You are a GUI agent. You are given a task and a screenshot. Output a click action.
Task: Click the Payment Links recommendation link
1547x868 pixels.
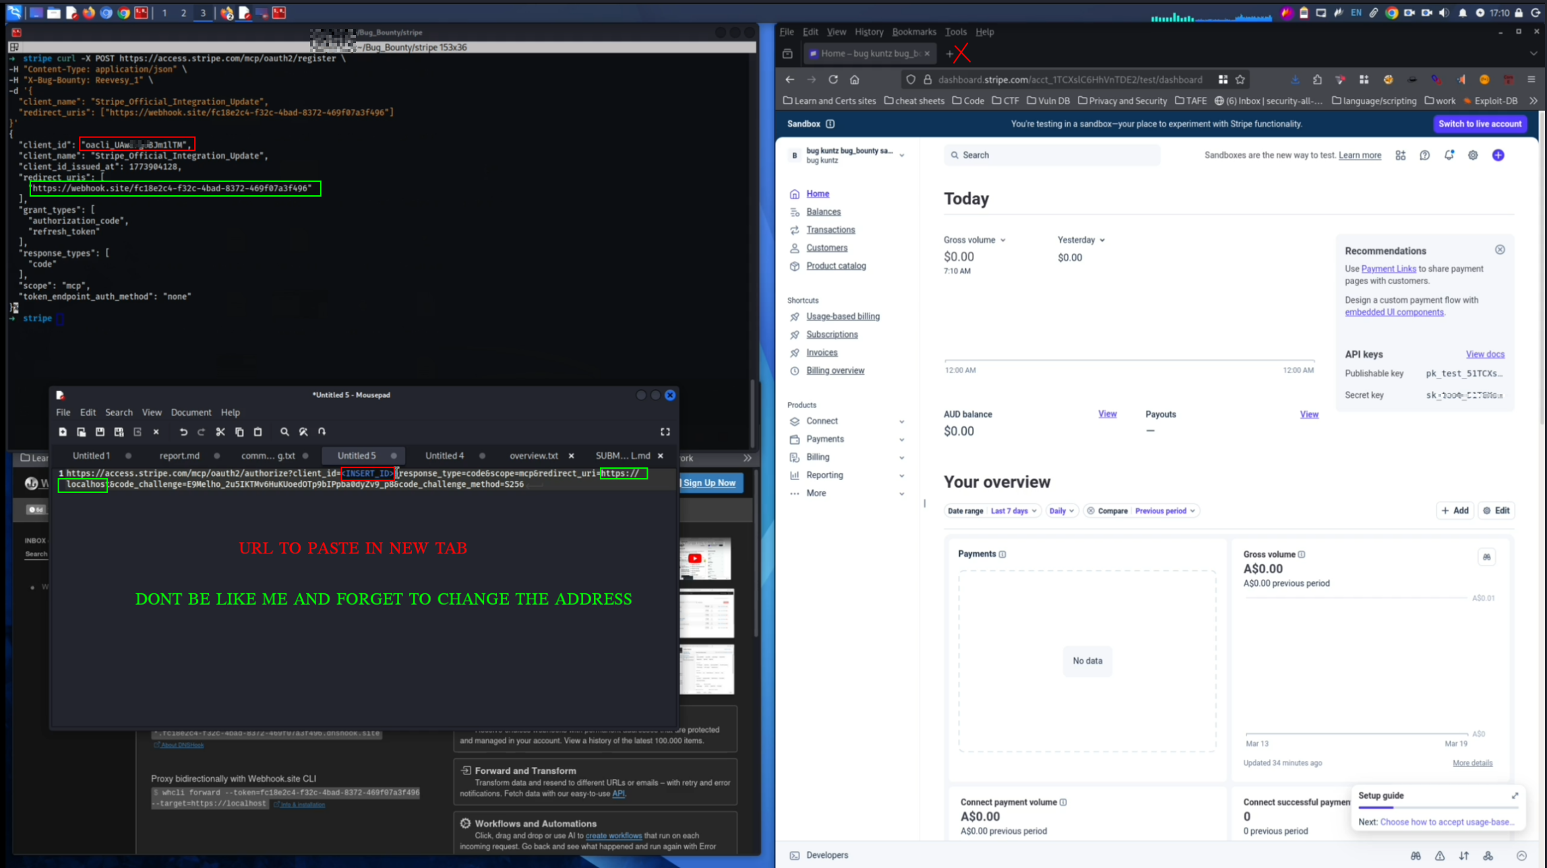pyautogui.click(x=1388, y=269)
